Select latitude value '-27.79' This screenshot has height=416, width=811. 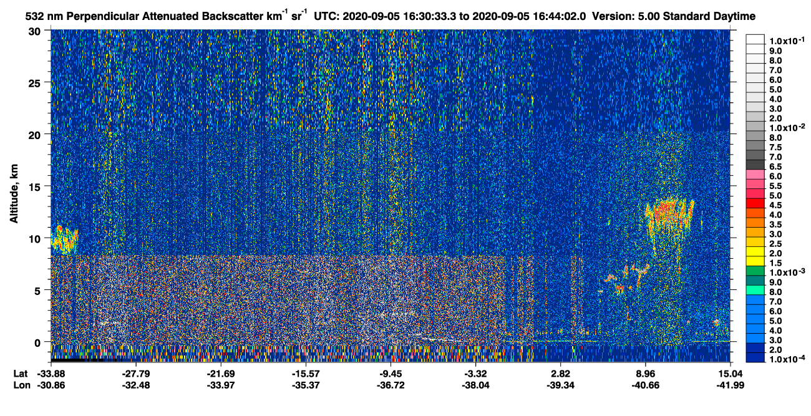point(136,373)
